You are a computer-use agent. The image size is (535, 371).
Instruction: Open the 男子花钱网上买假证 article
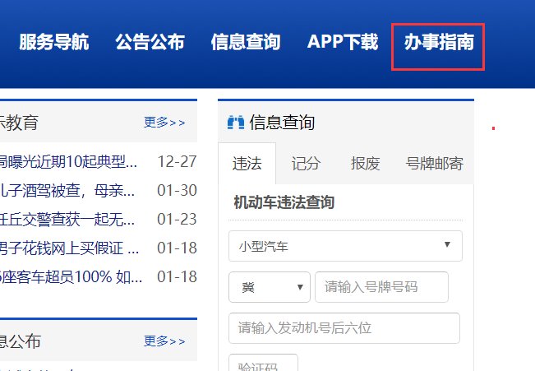(70, 248)
